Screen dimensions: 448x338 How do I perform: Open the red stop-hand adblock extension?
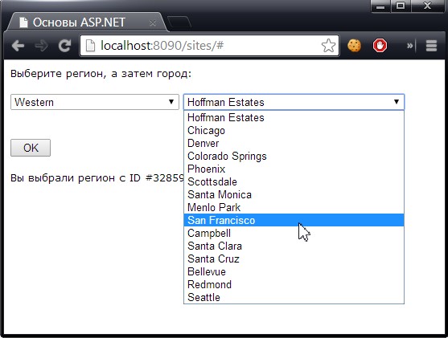tap(380, 46)
